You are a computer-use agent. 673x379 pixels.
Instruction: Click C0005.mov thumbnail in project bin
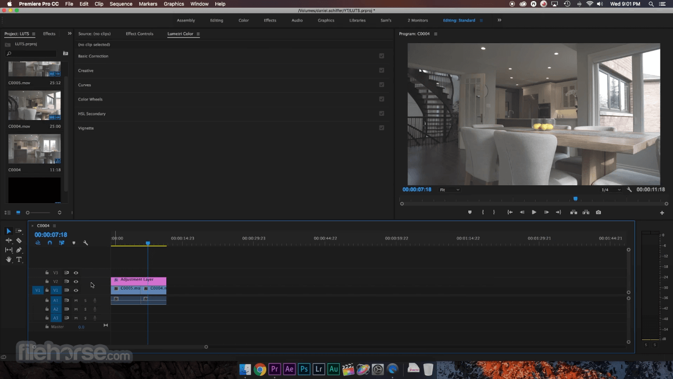34,69
